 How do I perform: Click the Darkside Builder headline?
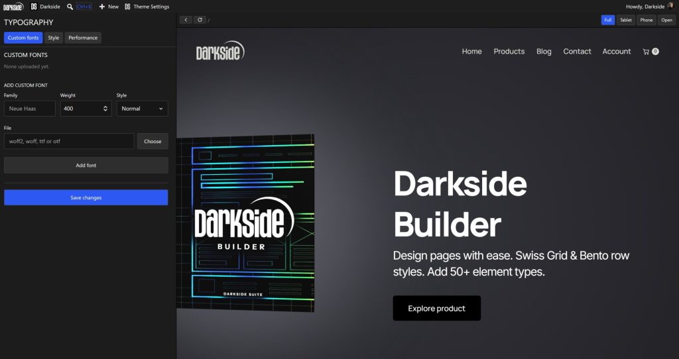click(460, 204)
